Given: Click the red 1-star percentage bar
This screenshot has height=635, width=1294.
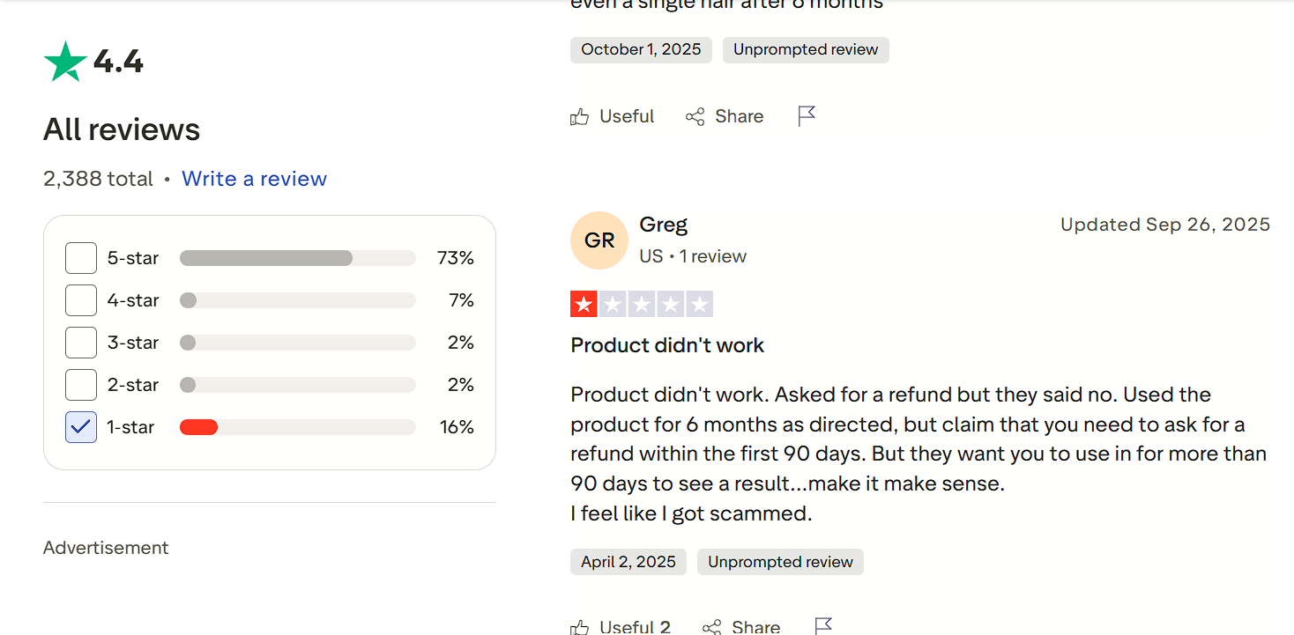Looking at the screenshot, I should coord(199,427).
